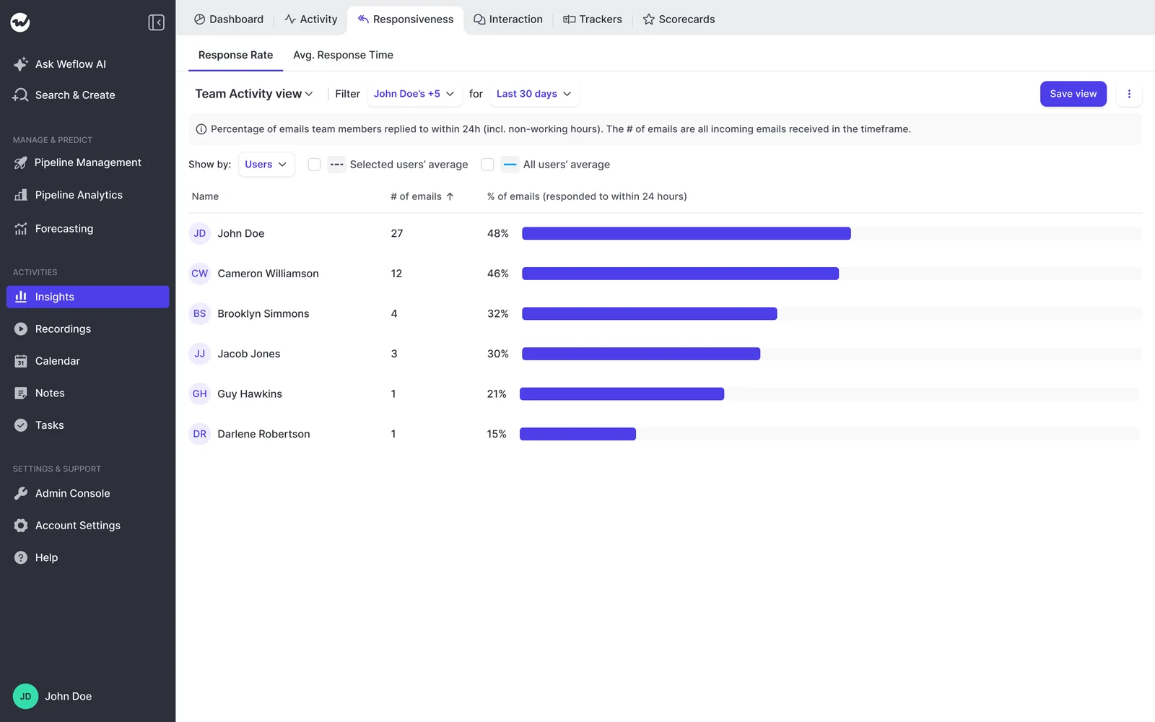Click the Forecasting graph icon

(21, 229)
